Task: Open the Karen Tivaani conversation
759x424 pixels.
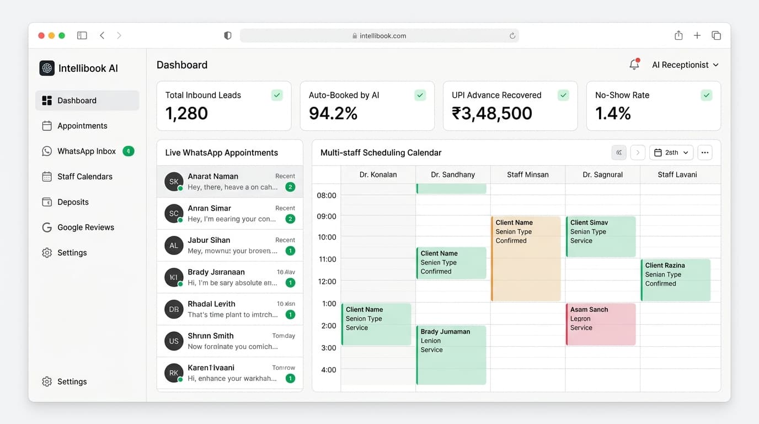Action: point(230,373)
